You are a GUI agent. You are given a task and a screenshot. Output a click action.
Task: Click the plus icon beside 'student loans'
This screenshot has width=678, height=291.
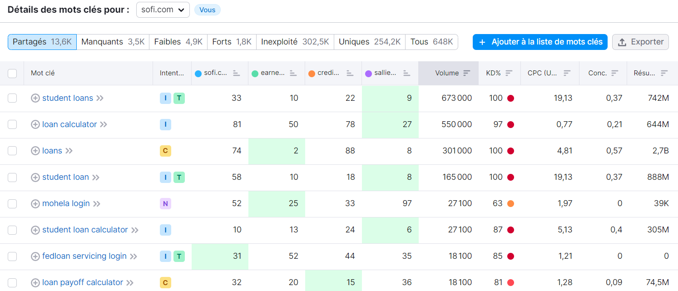pyautogui.click(x=35, y=98)
